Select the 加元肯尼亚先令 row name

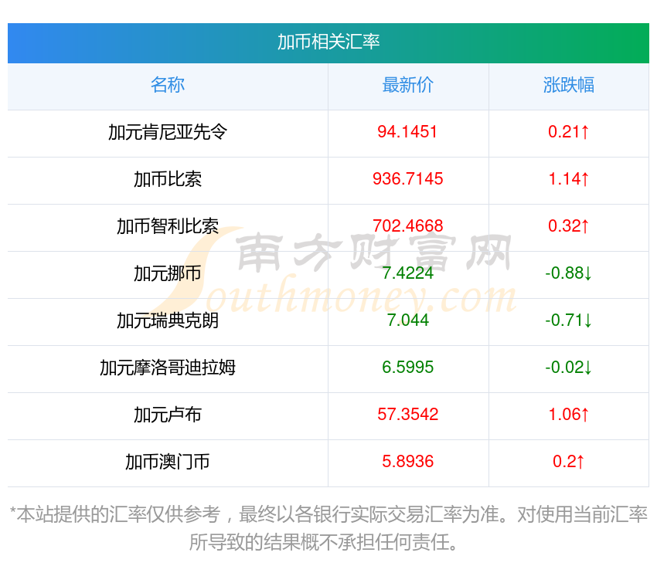coord(168,132)
